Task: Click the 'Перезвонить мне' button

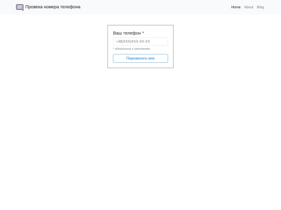Action: (140, 59)
